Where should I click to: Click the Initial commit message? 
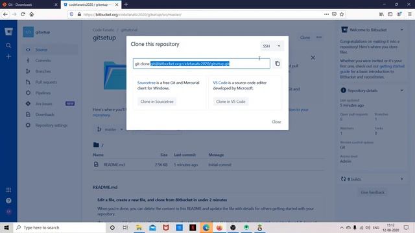pyautogui.click(x=220, y=164)
